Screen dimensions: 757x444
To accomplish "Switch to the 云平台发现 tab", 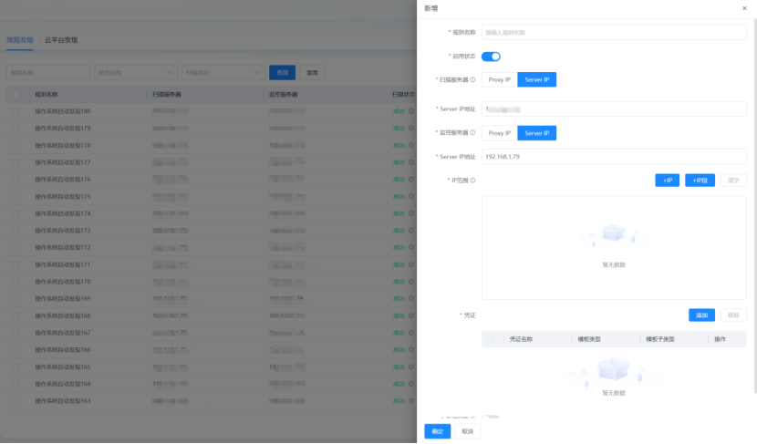I will click(61, 40).
